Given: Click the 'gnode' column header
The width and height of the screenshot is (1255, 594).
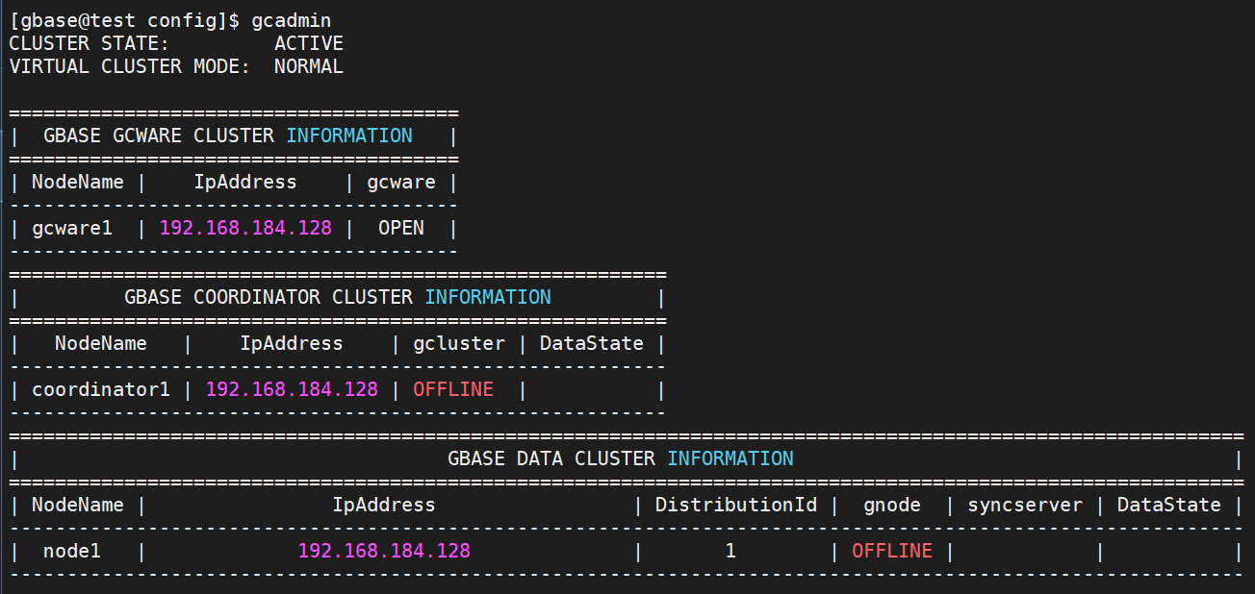Looking at the screenshot, I should coord(892,505).
